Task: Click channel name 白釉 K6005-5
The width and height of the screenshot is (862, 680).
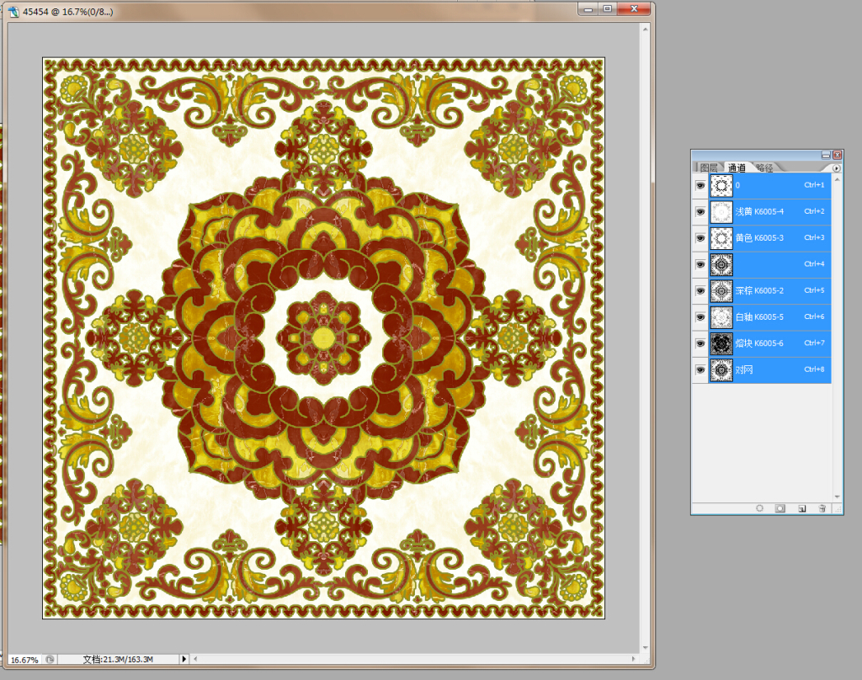Action: [x=760, y=317]
